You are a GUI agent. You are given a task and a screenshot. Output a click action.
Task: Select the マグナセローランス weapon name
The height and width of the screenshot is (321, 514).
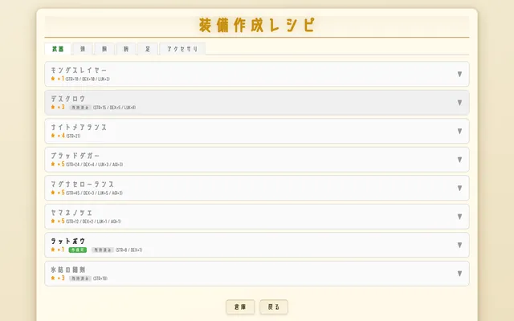[x=82, y=184]
